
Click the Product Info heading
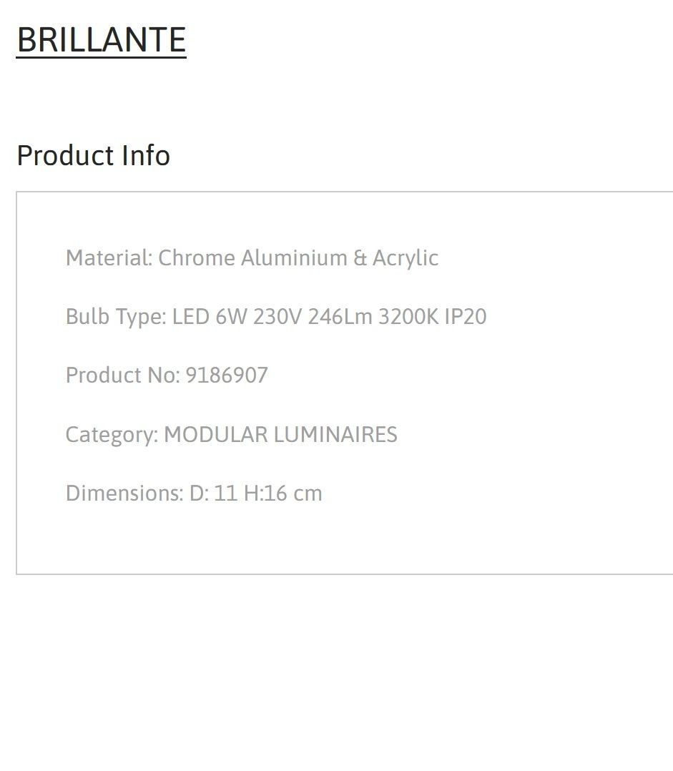point(94,155)
